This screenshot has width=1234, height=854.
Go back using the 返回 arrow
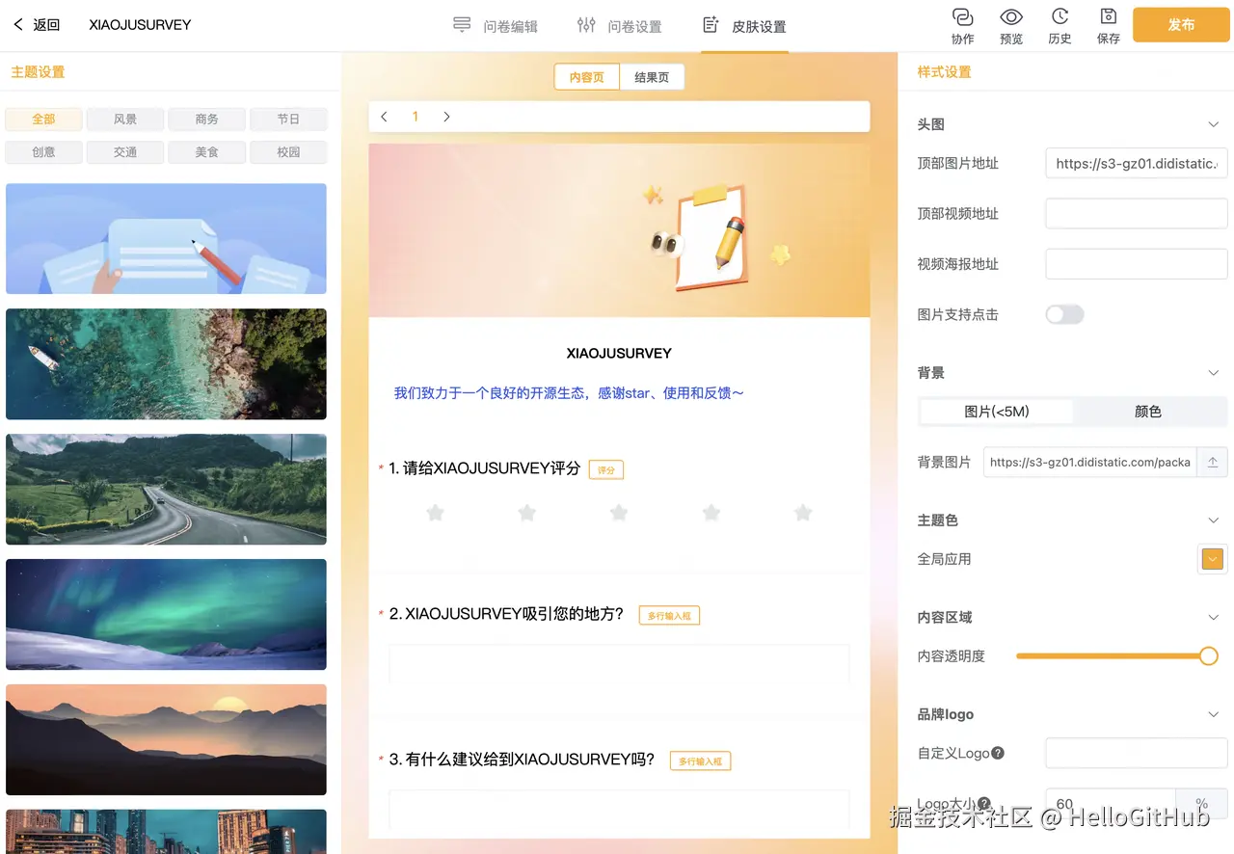[18, 24]
